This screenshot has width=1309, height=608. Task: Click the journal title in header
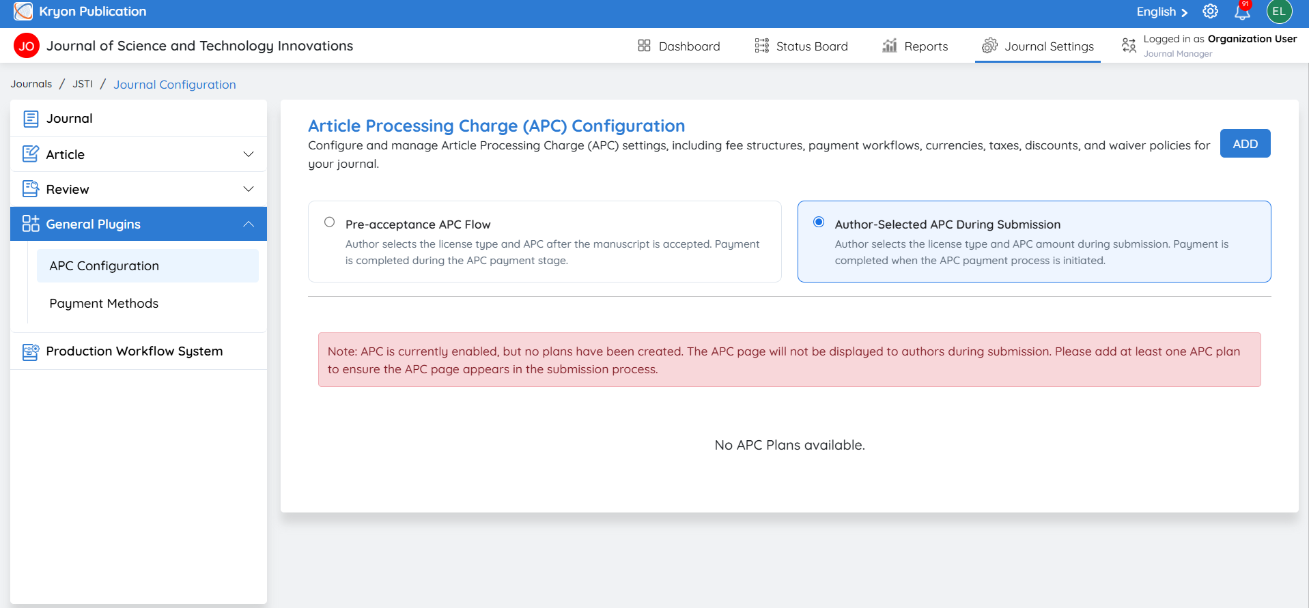click(200, 46)
